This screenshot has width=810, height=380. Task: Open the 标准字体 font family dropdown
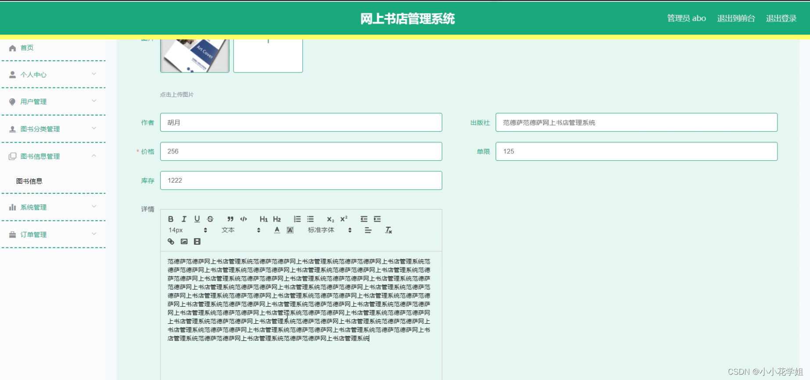coord(330,230)
